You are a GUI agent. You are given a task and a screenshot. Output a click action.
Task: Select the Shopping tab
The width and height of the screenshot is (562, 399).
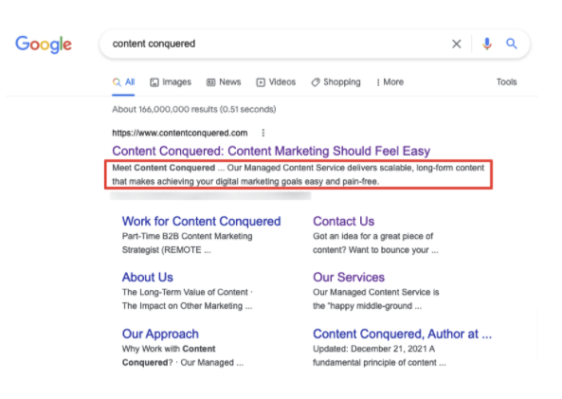pyautogui.click(x=335, y=82)
